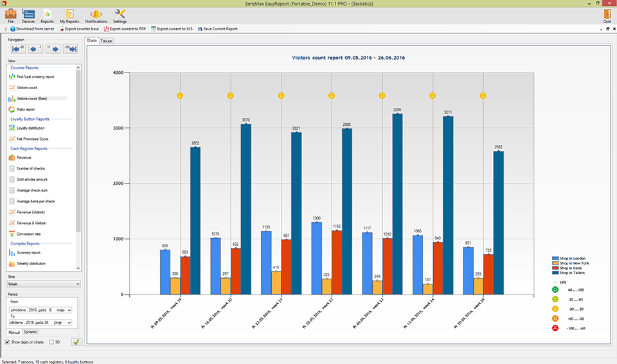This screenshot has width=617, height=364.
Task: Expand the To date picker
Action: pyautogui.click(x=69, y=323)
